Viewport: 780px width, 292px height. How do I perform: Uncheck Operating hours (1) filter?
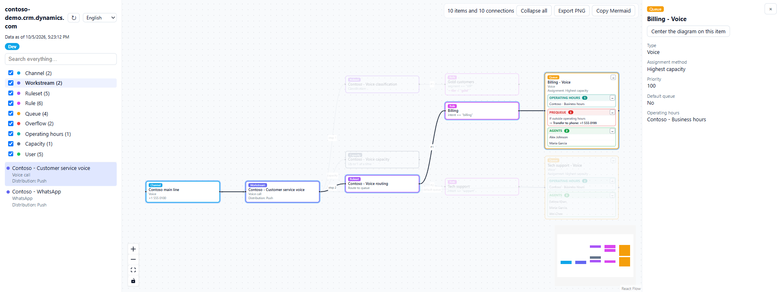[x=11, y=134]
